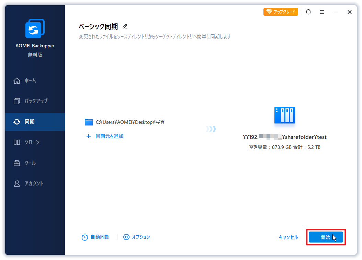Select the バックアップ sidebar icon
Viewport: 362px width, 260px height.
tap(34, 101)
